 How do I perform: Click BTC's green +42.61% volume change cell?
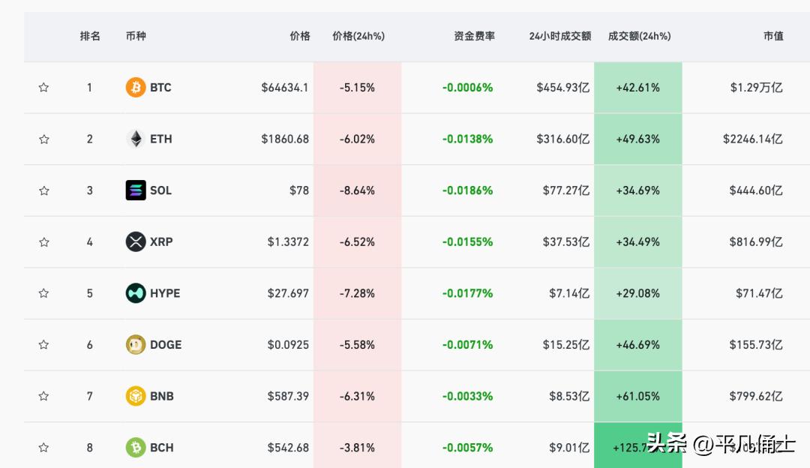(637, 88)
